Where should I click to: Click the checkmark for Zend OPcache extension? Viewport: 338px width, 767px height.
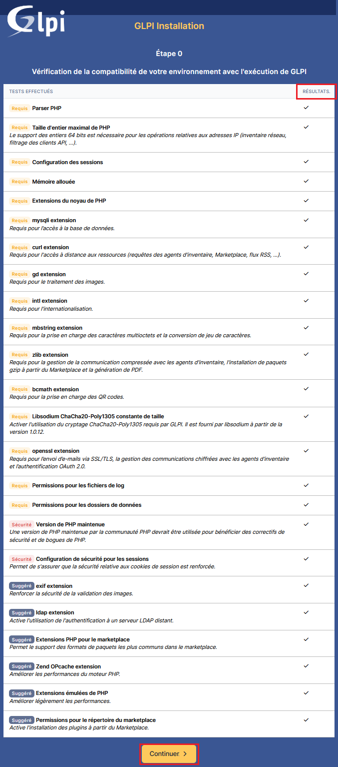(306, 666)
